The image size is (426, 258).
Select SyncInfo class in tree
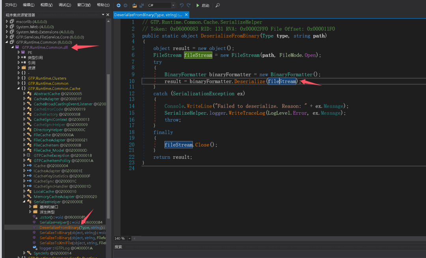tap(52, 253)
